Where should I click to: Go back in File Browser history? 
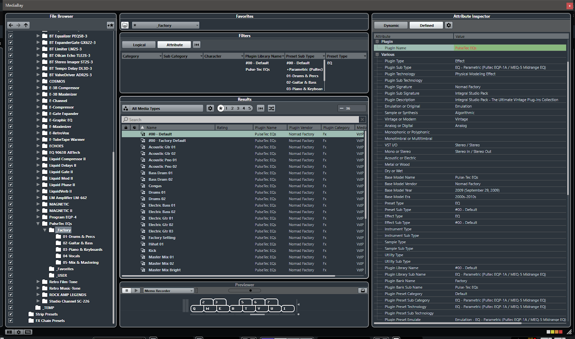tap(11, 25)
